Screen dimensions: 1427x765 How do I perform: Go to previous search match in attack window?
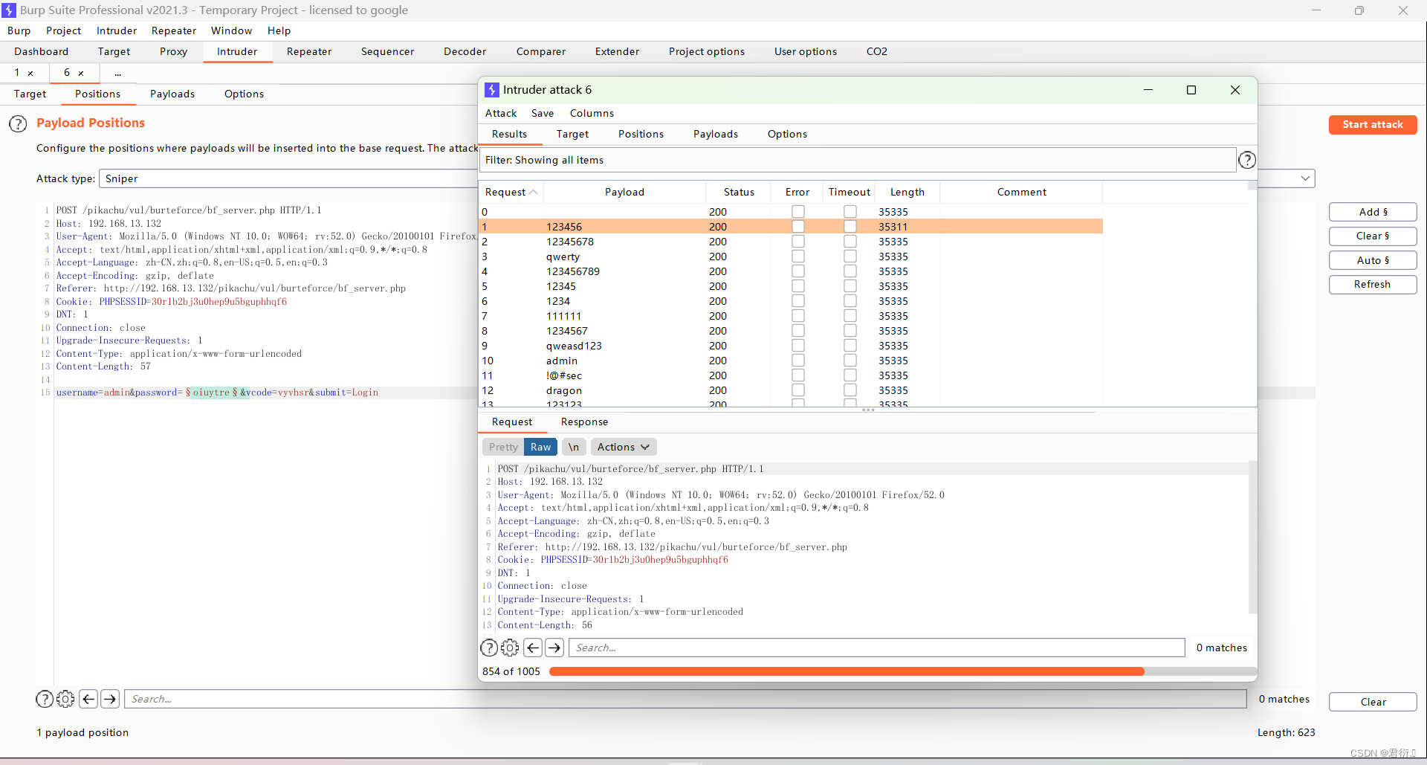tap(533, 648)
